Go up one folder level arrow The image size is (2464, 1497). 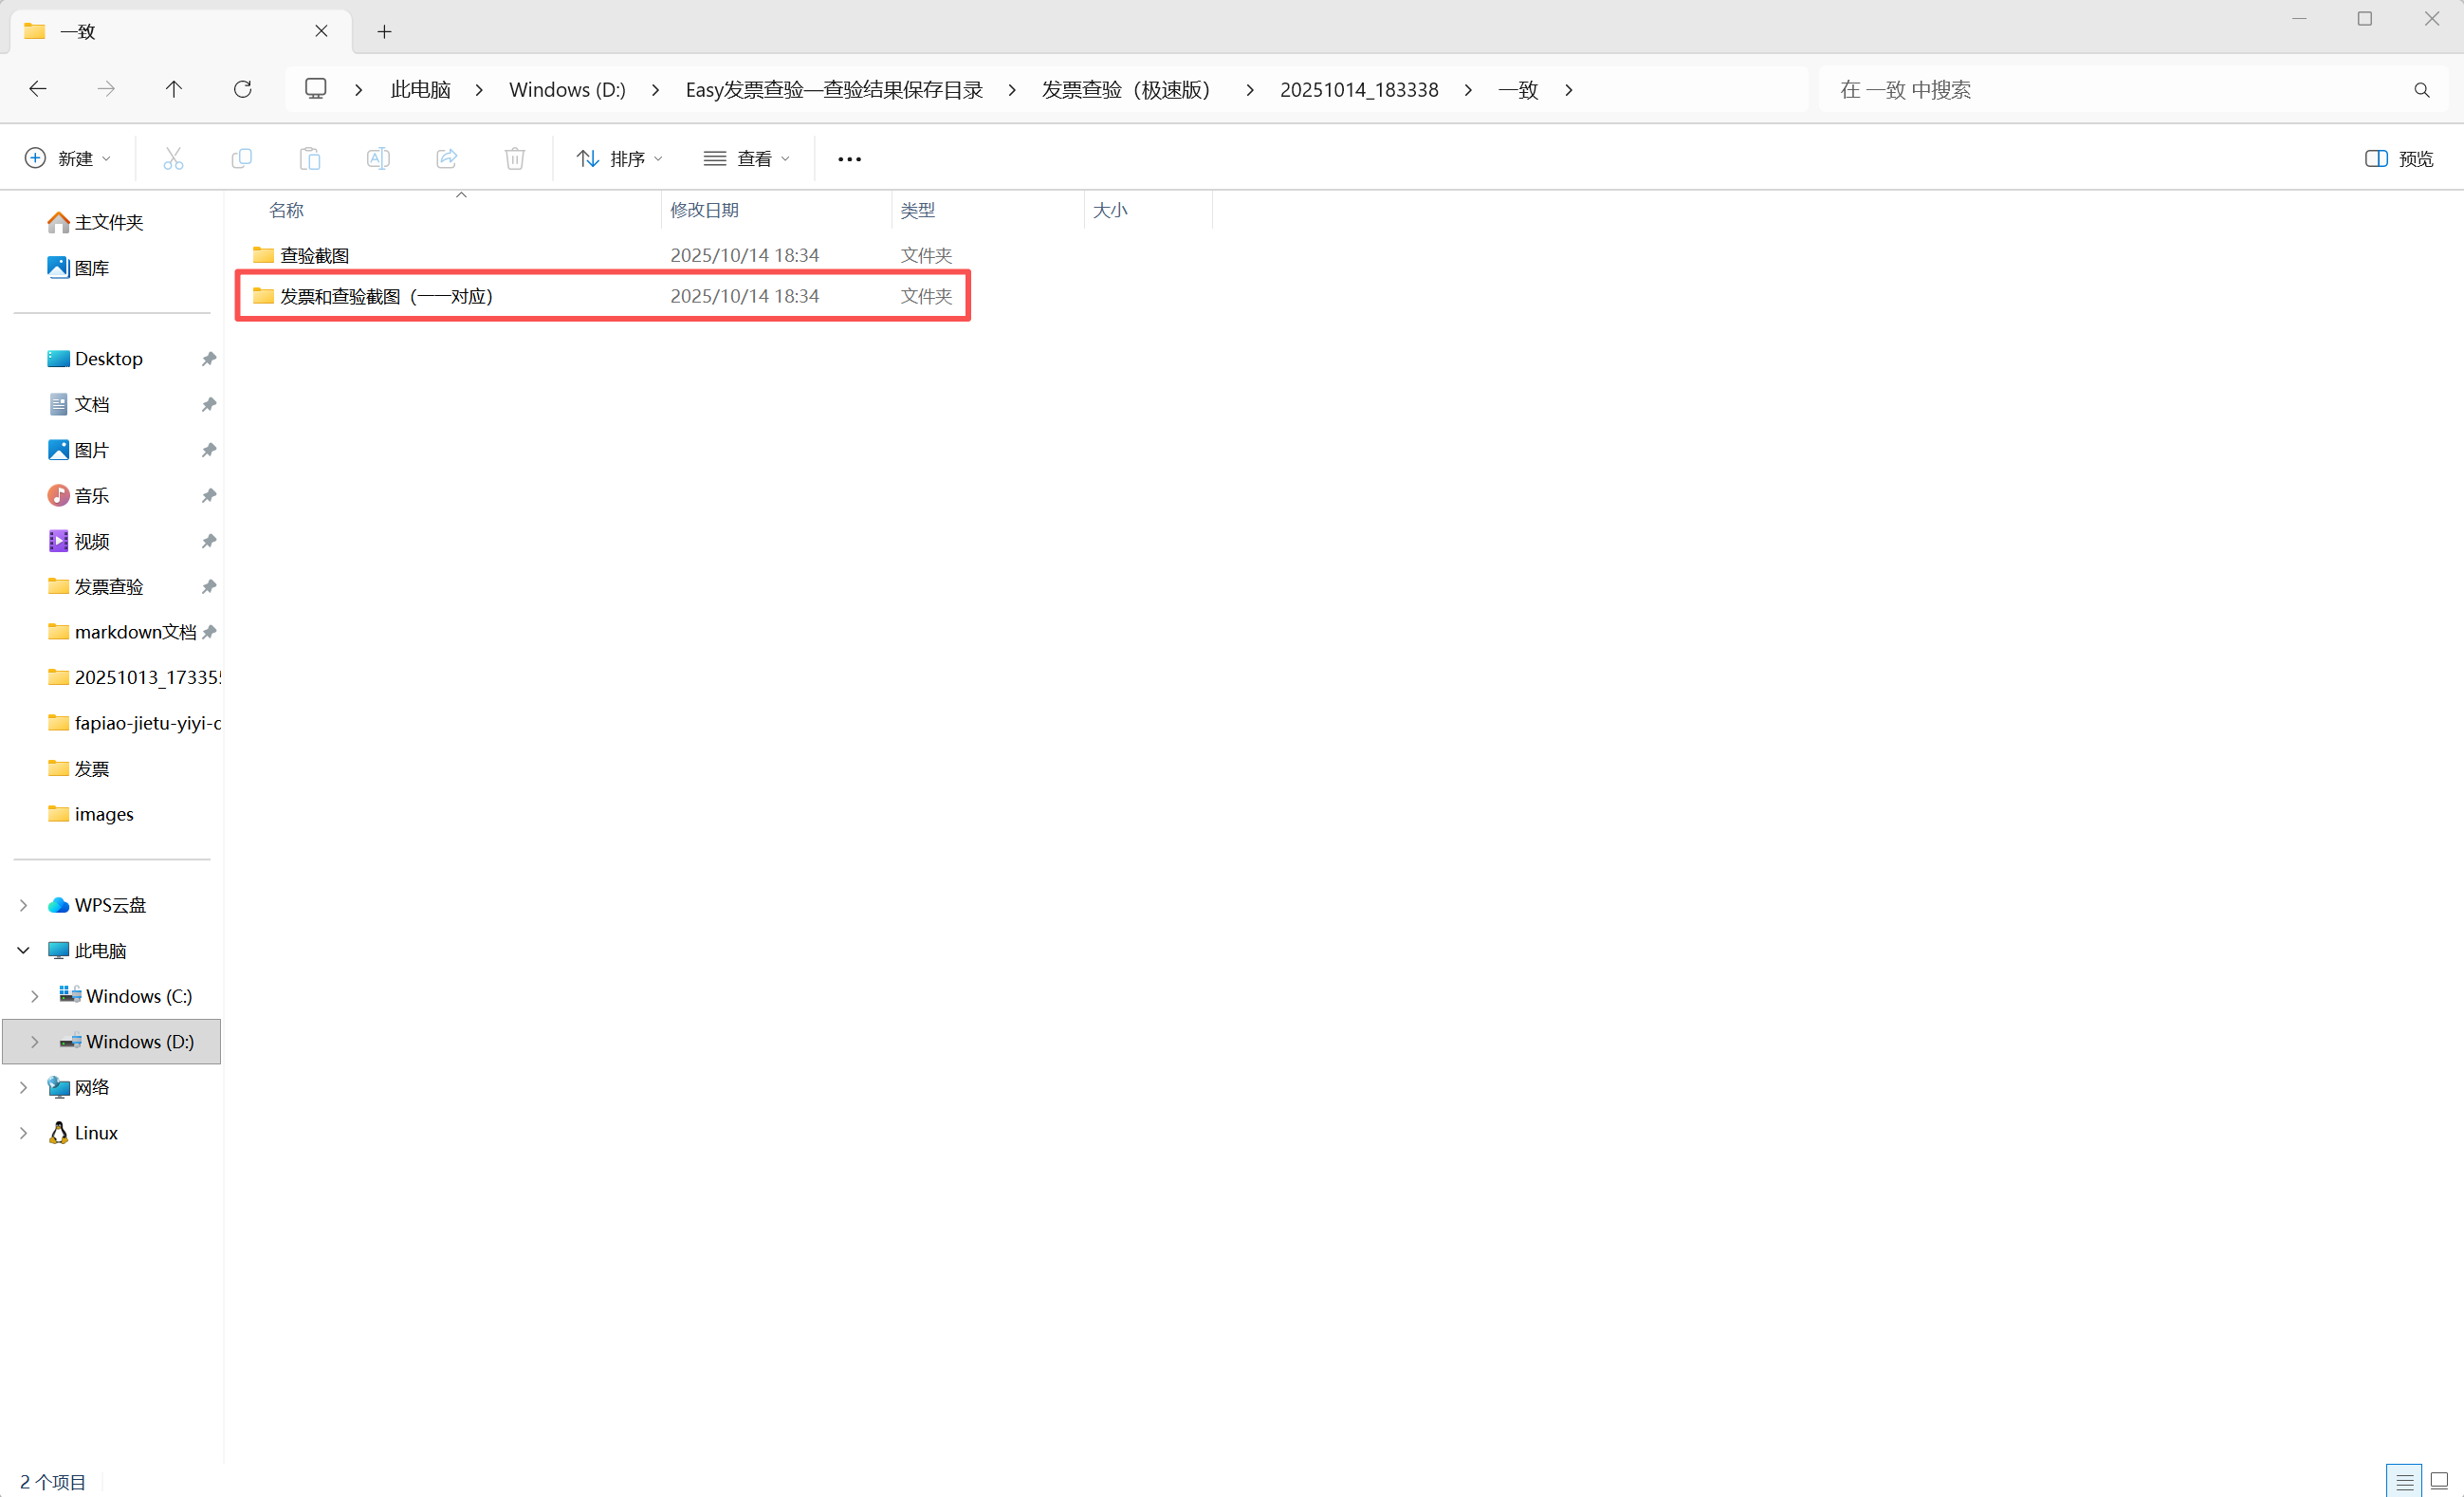pyautogui.click(x=174, y=89)
